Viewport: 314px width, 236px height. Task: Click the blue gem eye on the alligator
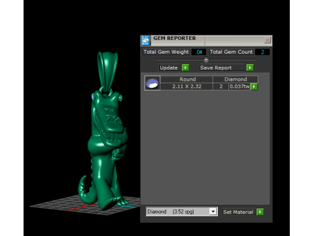pos(93,96)
